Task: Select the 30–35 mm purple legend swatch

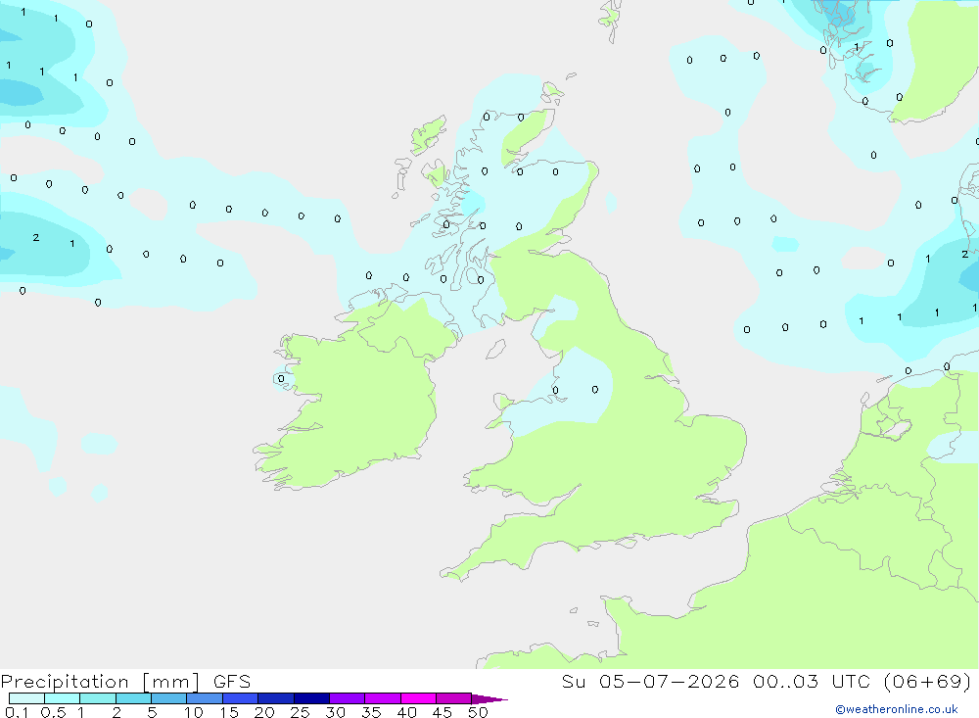Action: (x=348, y=698)
